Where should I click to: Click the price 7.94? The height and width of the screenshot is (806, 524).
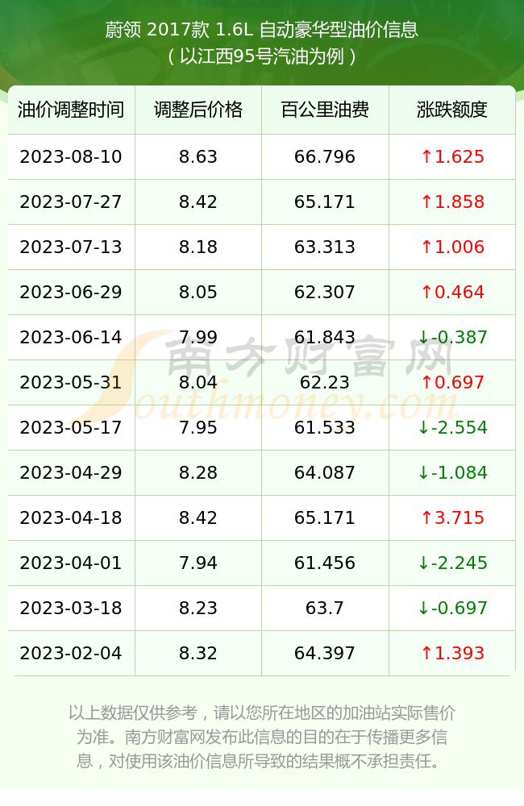click(198, 563)
